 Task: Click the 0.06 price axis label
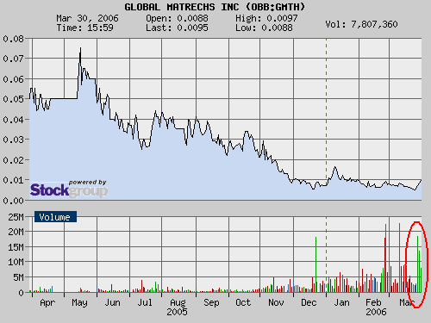13,79
